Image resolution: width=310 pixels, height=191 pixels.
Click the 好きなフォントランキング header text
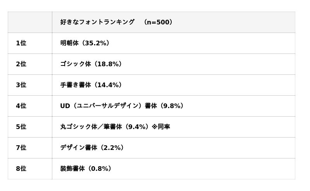[97, 22]
